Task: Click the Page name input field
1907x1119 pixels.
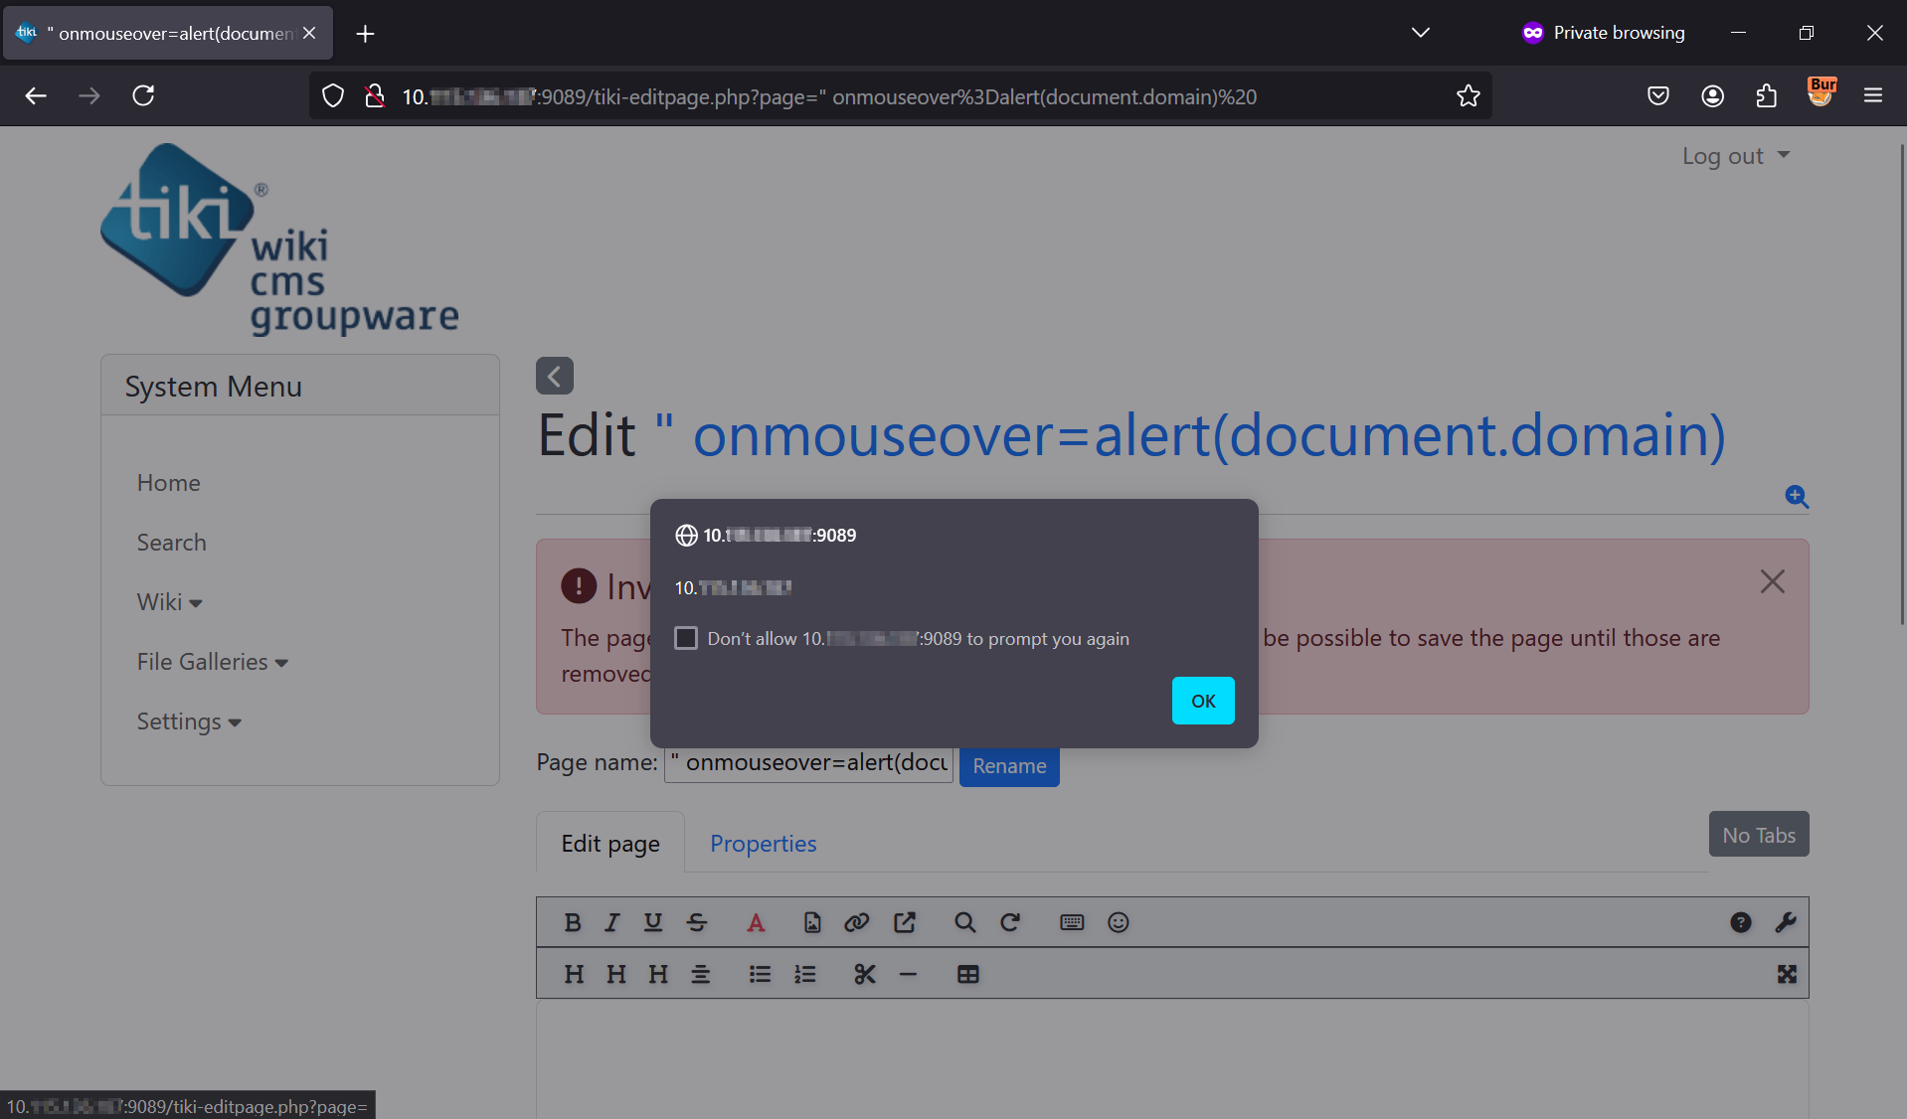Action: (x=808, y=763)
